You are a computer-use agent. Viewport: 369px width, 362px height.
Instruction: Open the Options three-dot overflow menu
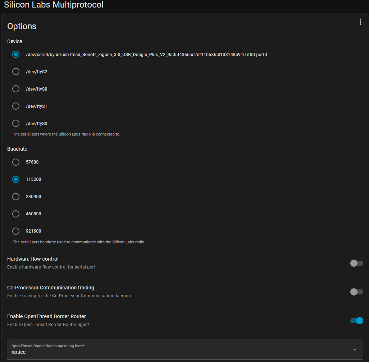coord(360,22)
